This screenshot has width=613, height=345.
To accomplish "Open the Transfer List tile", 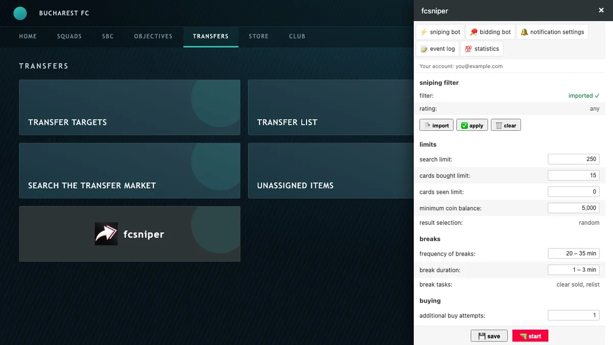I will (331, 107).
